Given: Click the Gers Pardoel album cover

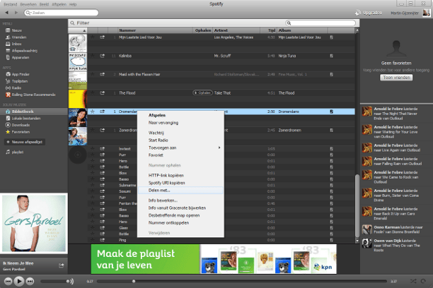Looking at the screenshot, I should (x=34, y=223).
